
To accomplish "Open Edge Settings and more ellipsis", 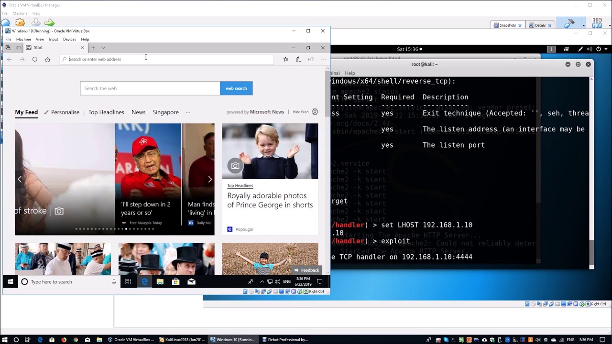I will point(324,59).
